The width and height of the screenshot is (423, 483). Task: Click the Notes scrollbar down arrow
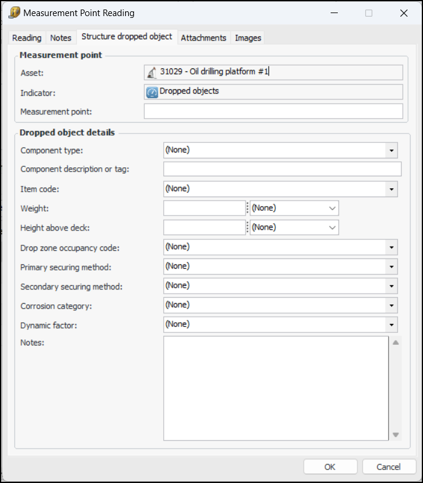pyautogui.click(x=396, y=435)
